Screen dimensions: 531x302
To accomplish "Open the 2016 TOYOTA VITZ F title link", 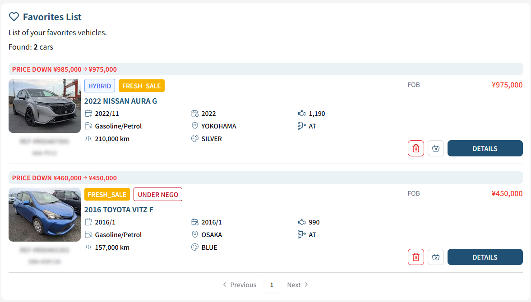I will click(119, 209).
